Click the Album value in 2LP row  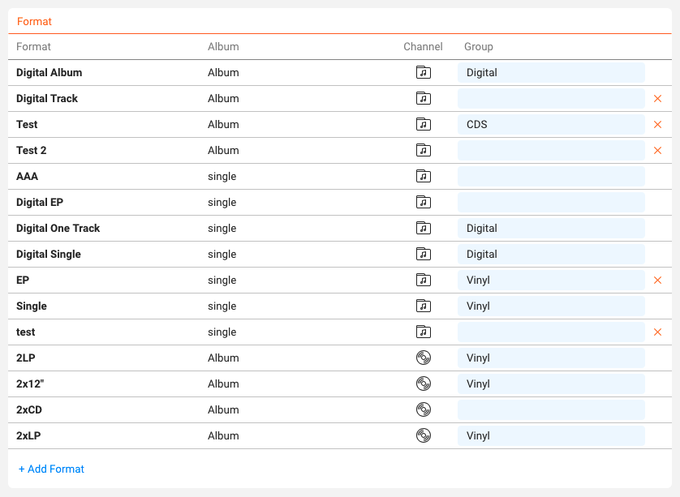[x=223, y=358]
